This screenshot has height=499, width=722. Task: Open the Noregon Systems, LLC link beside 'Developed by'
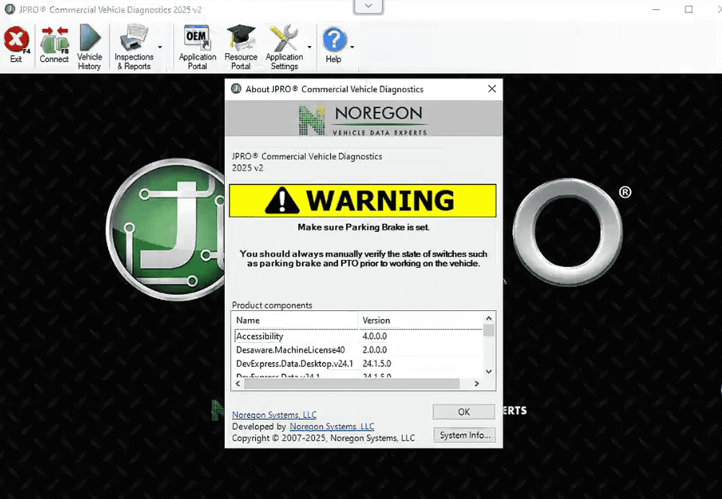[x=331, y=426]
